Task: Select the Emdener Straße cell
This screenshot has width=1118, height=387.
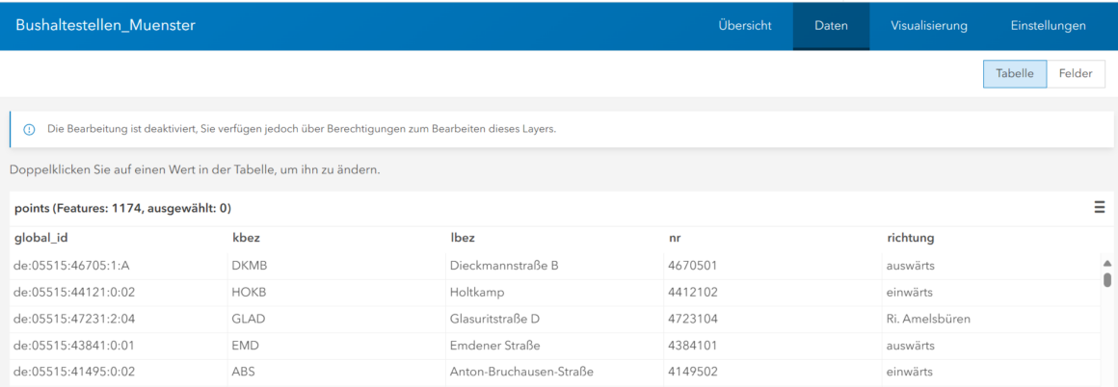Action: click(x=555, y=346)
